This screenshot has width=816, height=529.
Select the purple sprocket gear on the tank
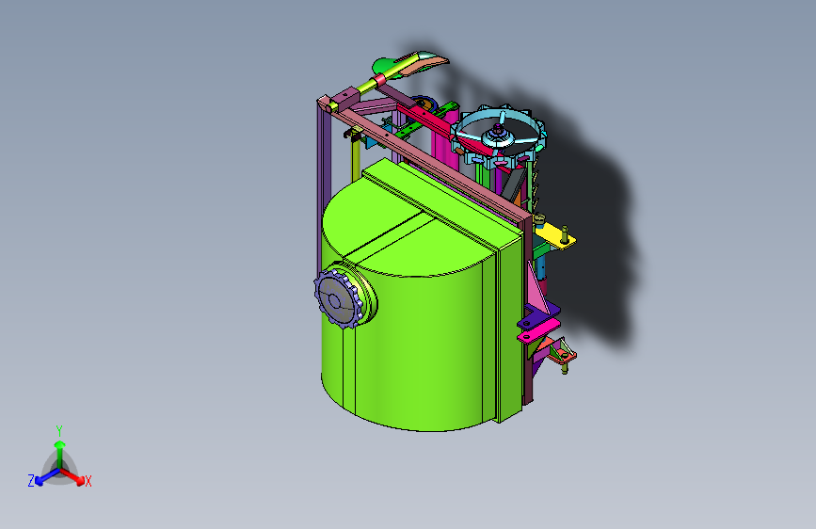[336, 298]
